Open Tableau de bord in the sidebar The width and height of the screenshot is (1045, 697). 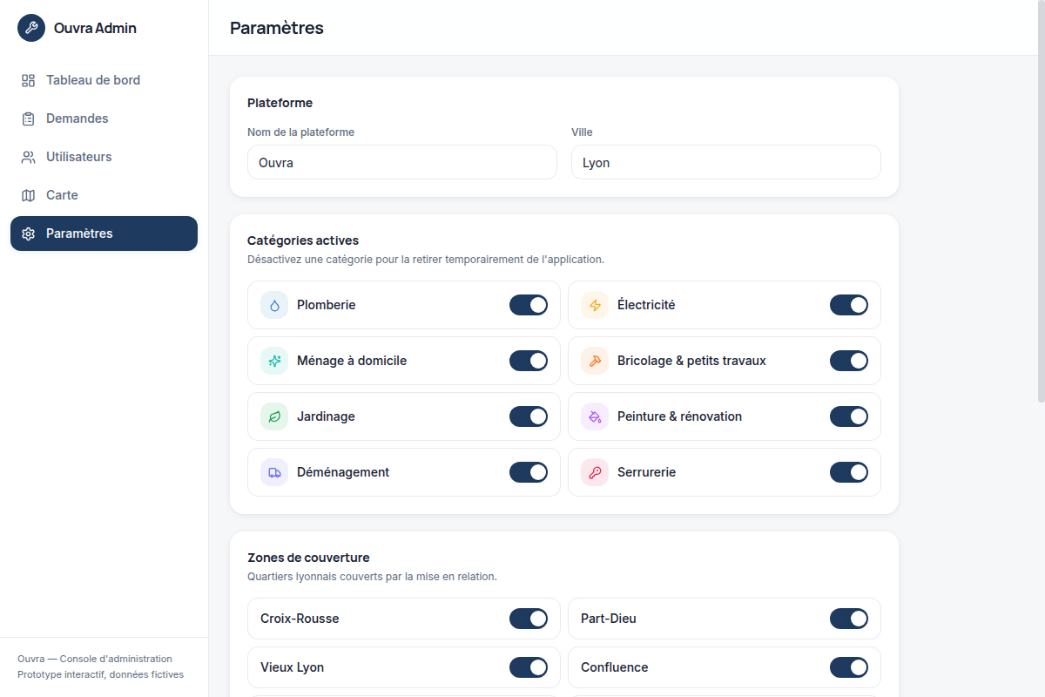tap(104, 80)
